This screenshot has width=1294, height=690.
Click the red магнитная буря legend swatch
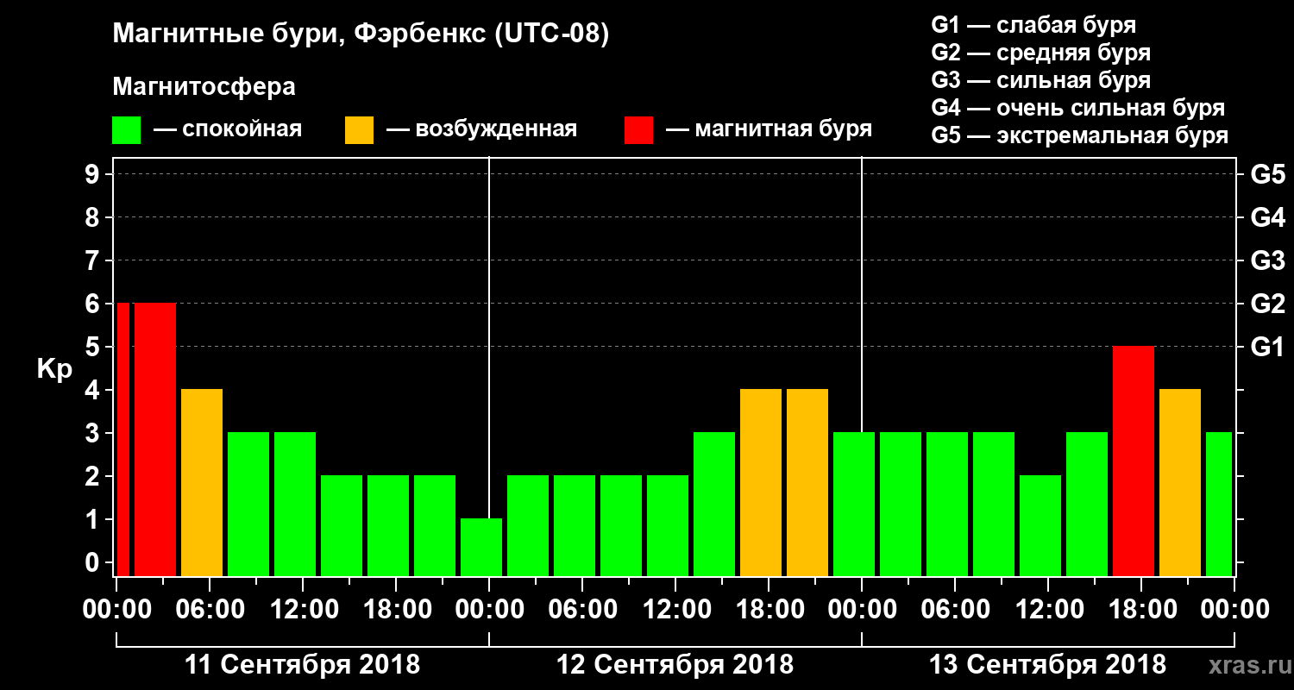click(638, 130)
